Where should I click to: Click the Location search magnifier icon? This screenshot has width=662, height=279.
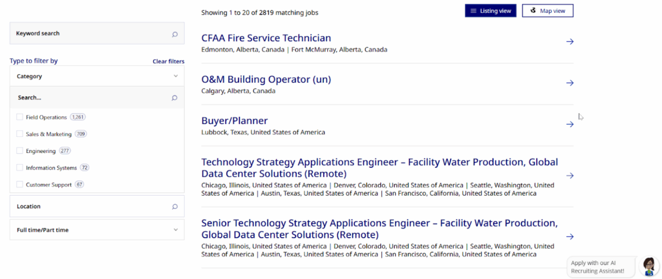175,207
